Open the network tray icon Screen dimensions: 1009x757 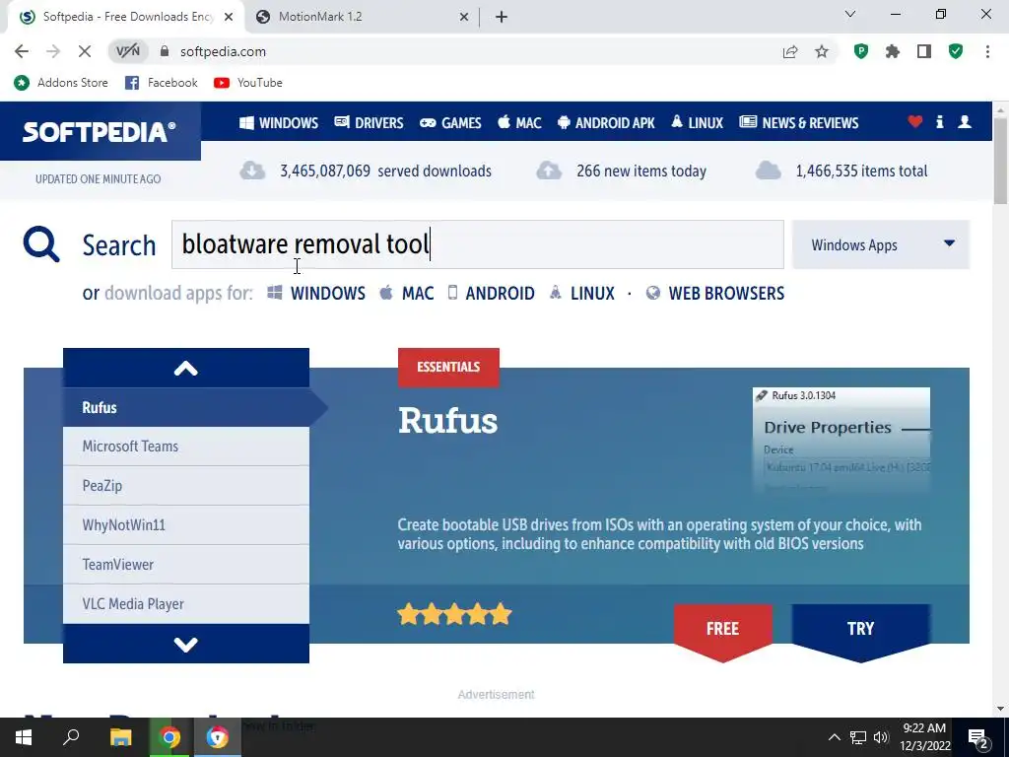coord(858,737)
